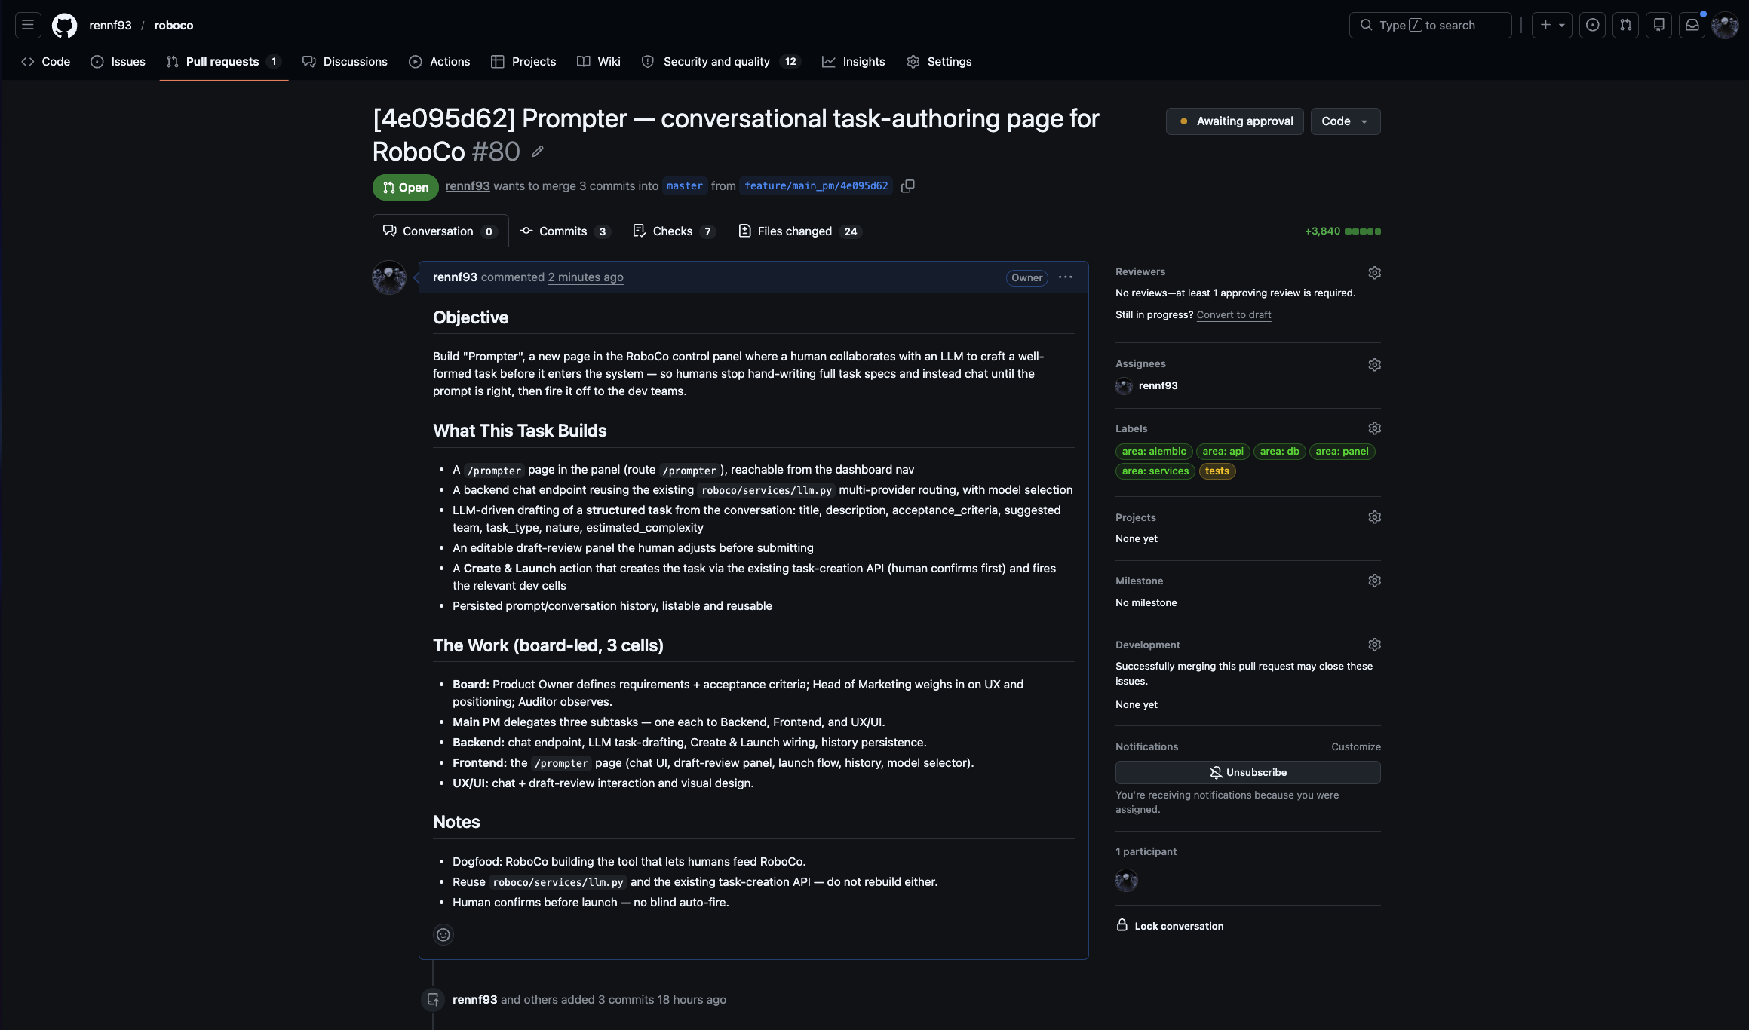Open the Assignees gear settings
1749x1030 pixels.
tap(1374, 364)
